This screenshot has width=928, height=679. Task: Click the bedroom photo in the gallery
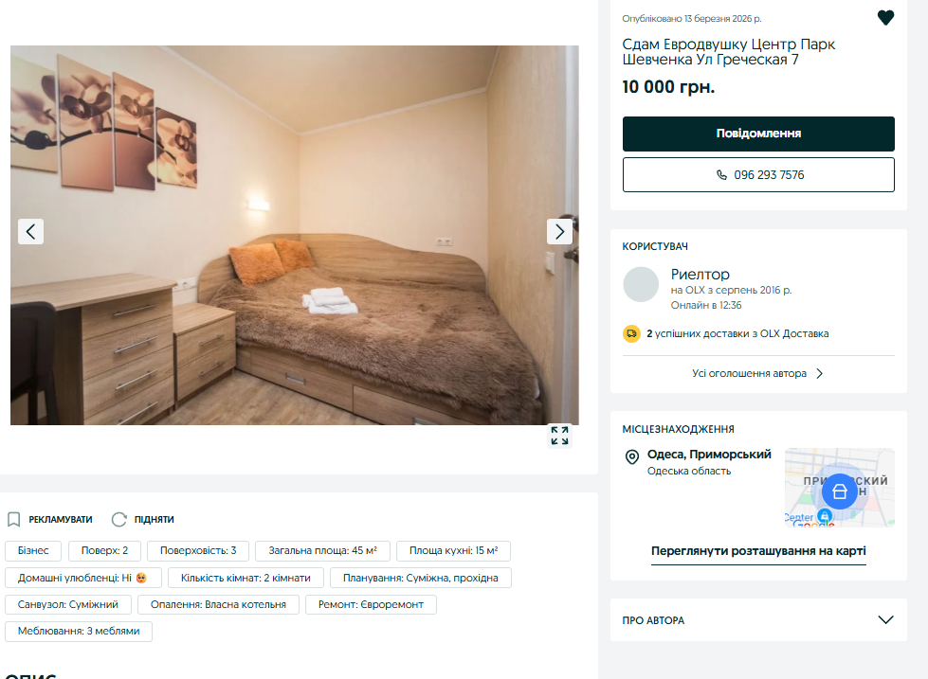pos(294,235)
